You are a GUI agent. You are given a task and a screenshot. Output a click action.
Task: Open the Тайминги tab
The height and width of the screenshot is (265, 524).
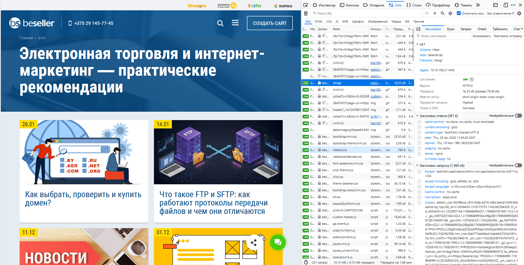pos(500,29)
